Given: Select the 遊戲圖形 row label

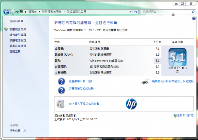Looking at the screenshot, I should [x=61, y=66].
